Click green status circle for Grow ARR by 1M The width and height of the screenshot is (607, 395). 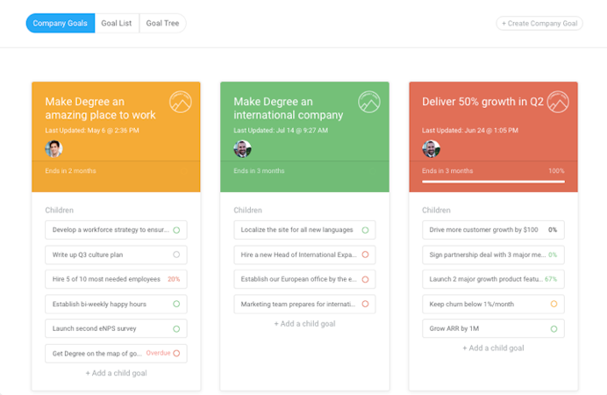(554, 329)
